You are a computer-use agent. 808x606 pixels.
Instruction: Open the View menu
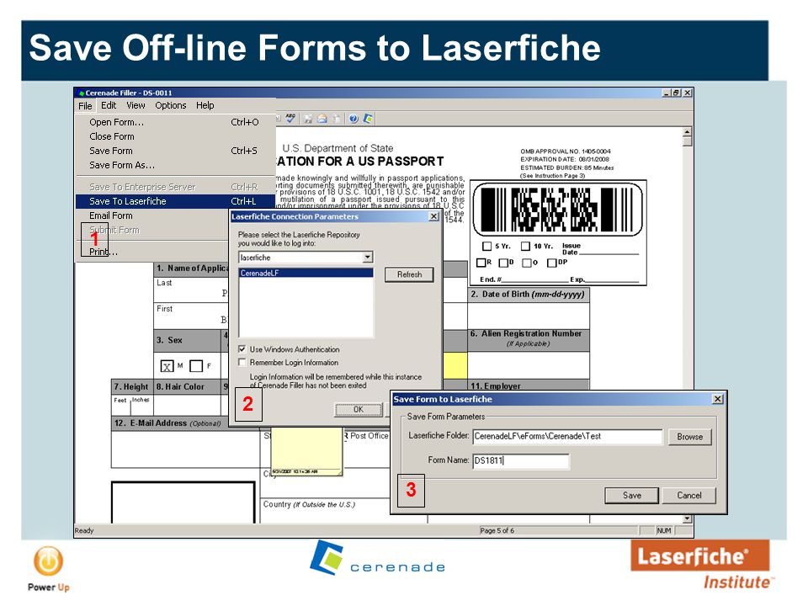tap(136, 105)
